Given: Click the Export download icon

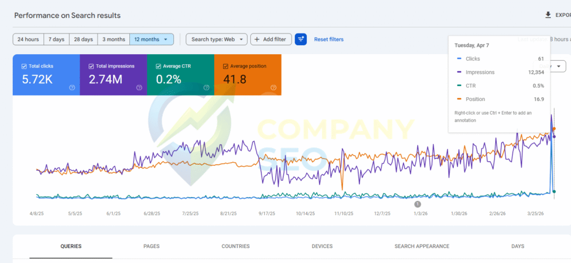Looking at the screenshot, I should 548,15.
